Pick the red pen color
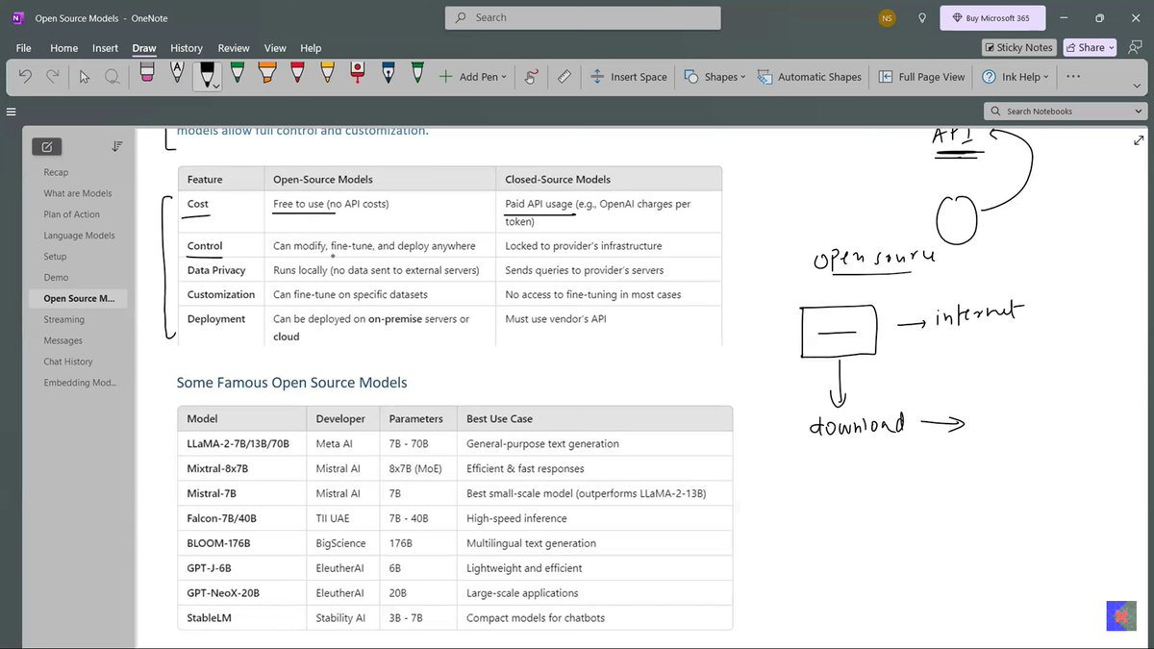Viewport: 1154px width, 649px height. (x=297, y=76)
